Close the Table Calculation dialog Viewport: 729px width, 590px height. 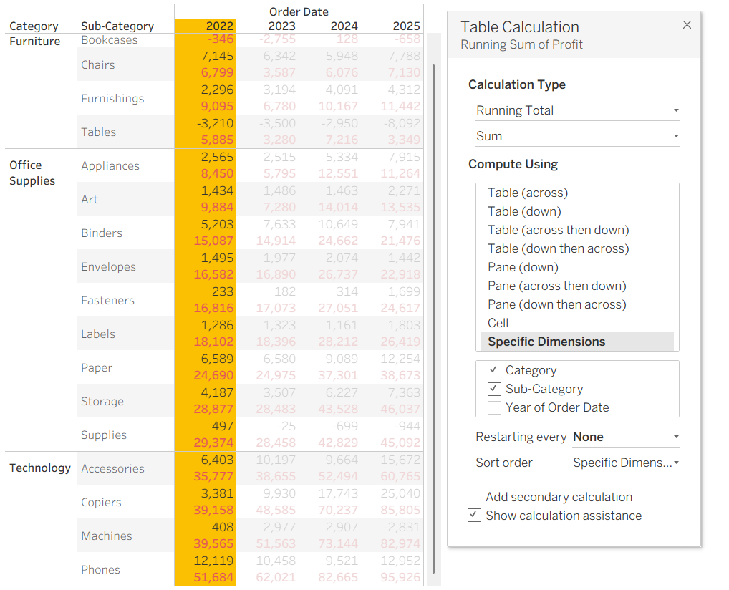tap(687, 24)
